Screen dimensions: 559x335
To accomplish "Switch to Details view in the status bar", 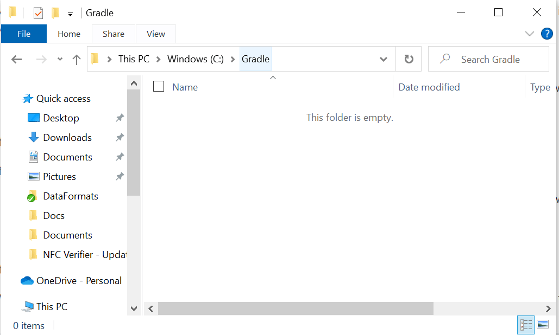I will coord(525,324).
